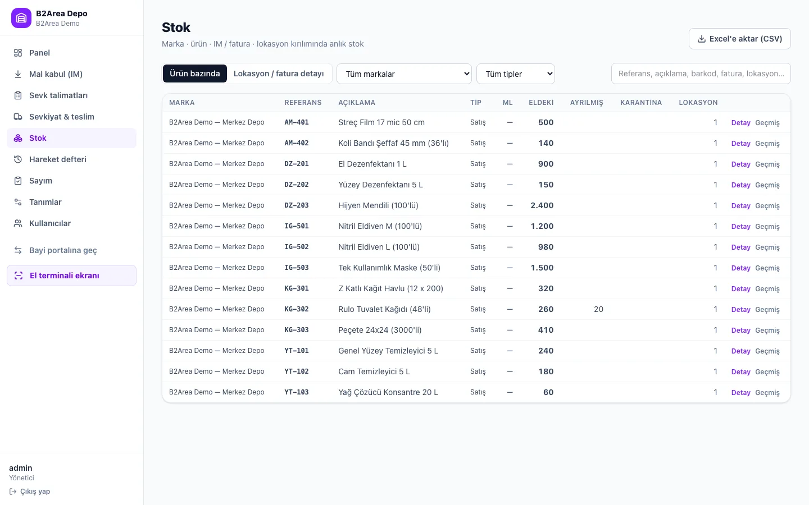Screen dimensions: 809x505
Task: Click Peçete 24x24 (3000'li) description
Action: click(380, 330)
